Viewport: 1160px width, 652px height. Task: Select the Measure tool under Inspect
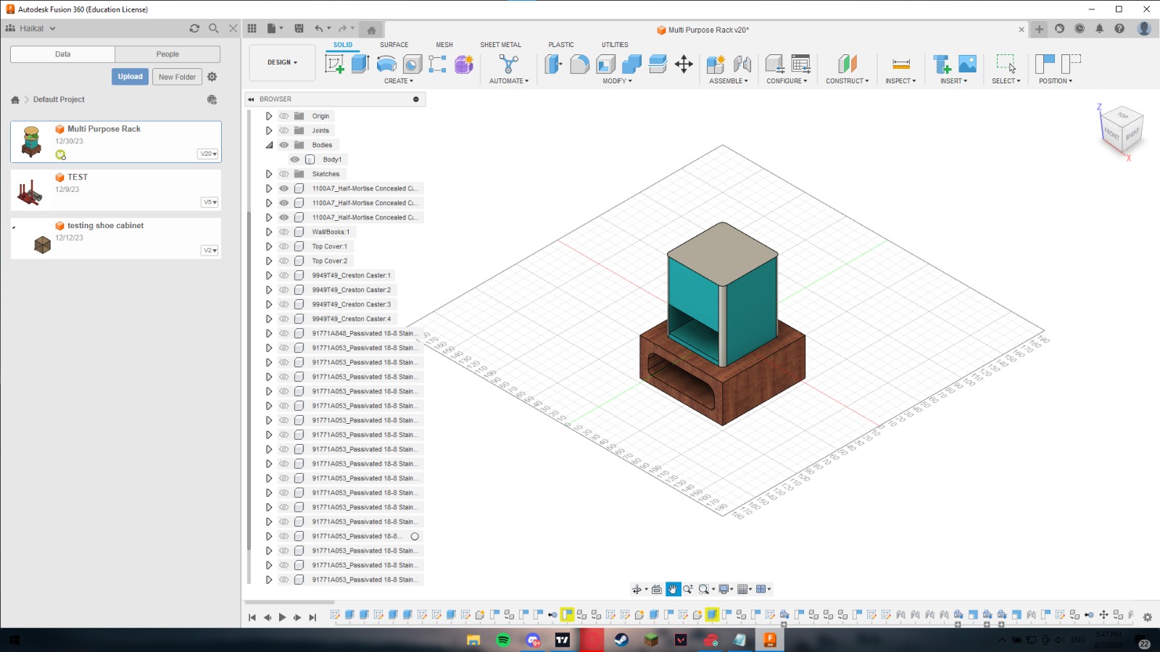900,64
